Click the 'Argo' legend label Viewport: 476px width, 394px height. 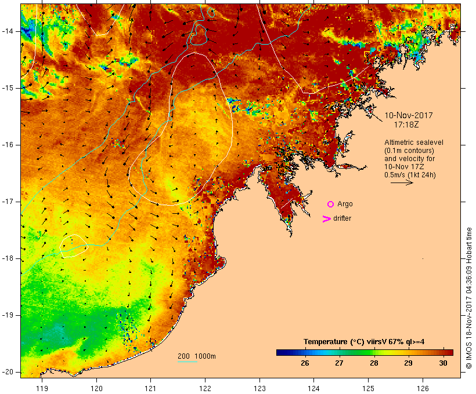tap(345, 205)
